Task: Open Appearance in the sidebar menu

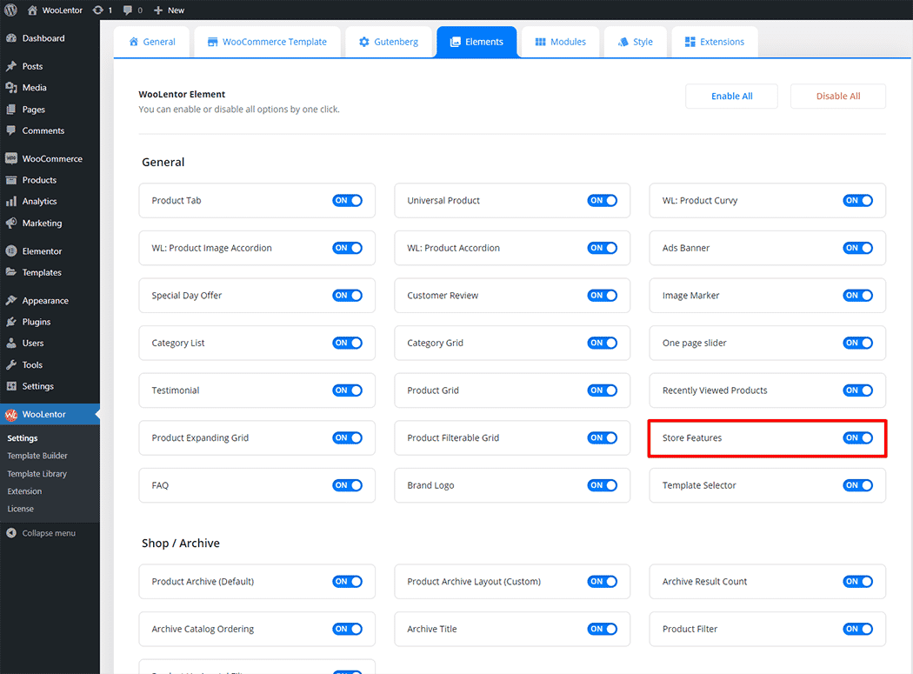Action: coord(45,301)
